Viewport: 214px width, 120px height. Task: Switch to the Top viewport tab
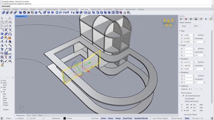(28, 115)
